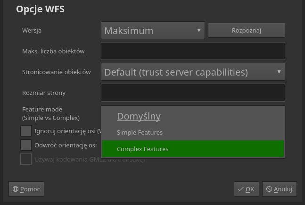Confirm the dialog with OK
The width and height of the screenshot is (305, 205).
(x=247, y=189)
